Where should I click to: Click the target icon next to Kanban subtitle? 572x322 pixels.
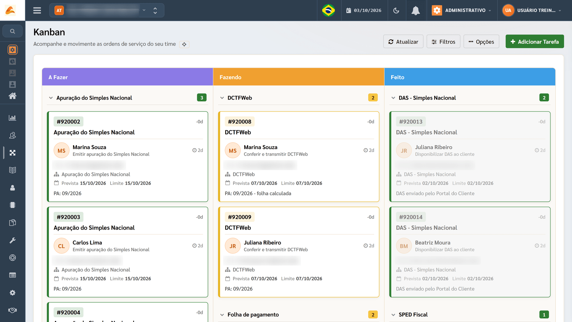(x=184, y=44)
